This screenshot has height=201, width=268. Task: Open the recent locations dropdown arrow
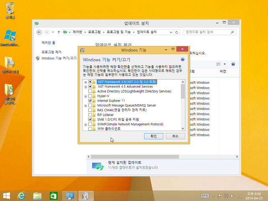pos(53,32)
